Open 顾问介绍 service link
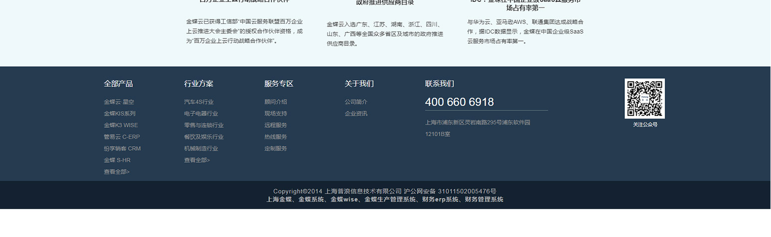 [276, 102]
